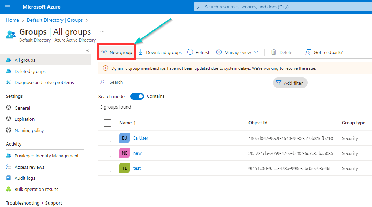Open Privileged Identity Management
The image size is (372, 207).
pos(46,156)
